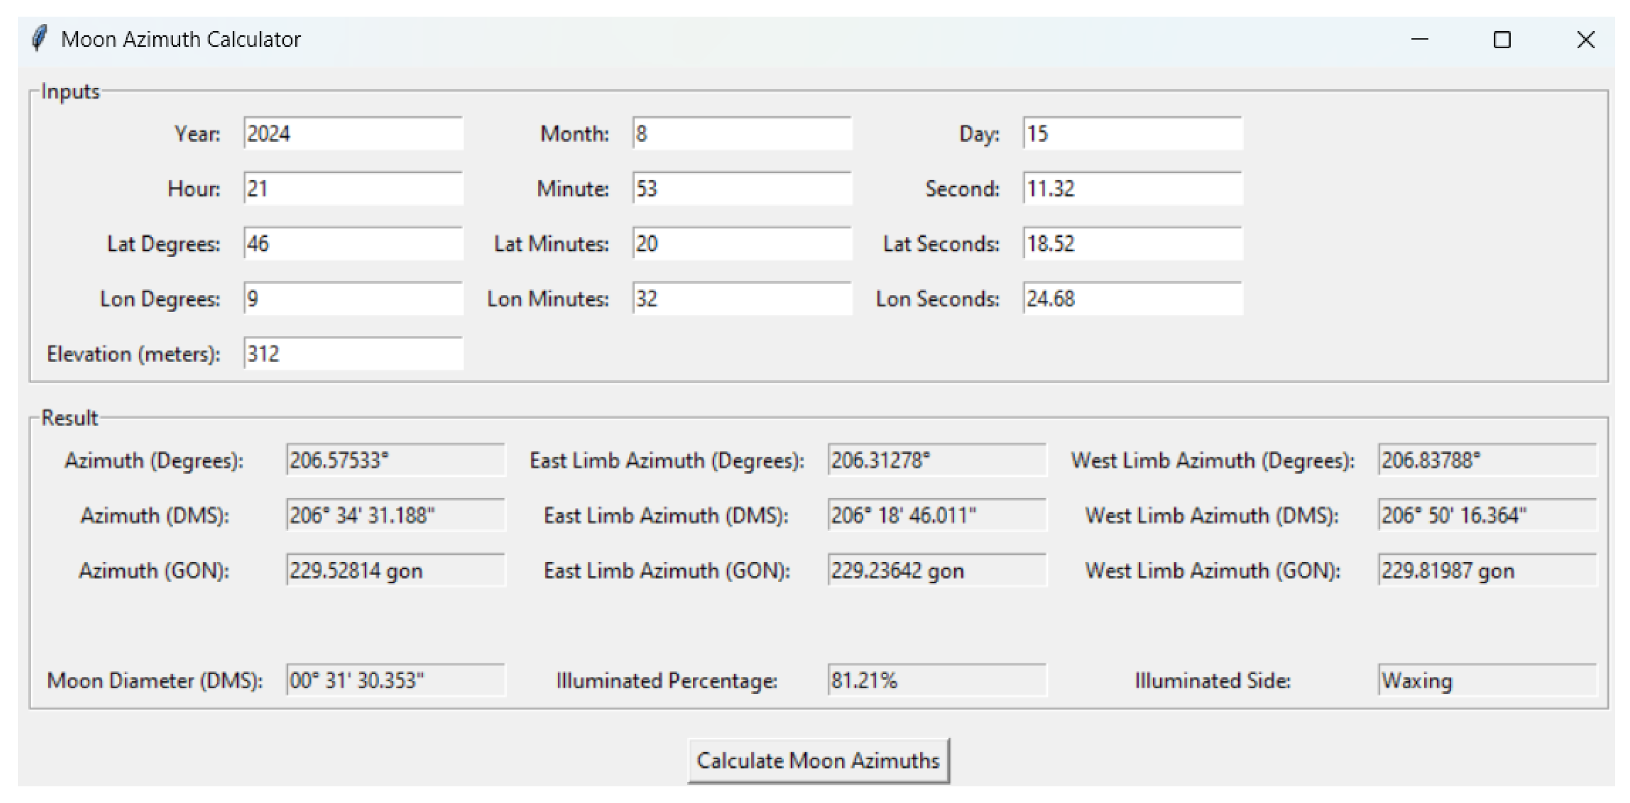Select the Illuminated Percentage result 81.21%
Viewport: 1630px width, 803px height.
(937, 680)
